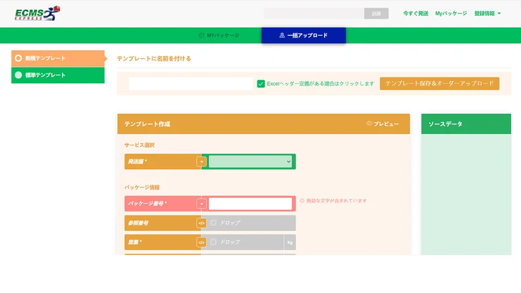Click the code icon on 参照番号 row
This screenshot has width=521, height=293.
tap(201, 223)
